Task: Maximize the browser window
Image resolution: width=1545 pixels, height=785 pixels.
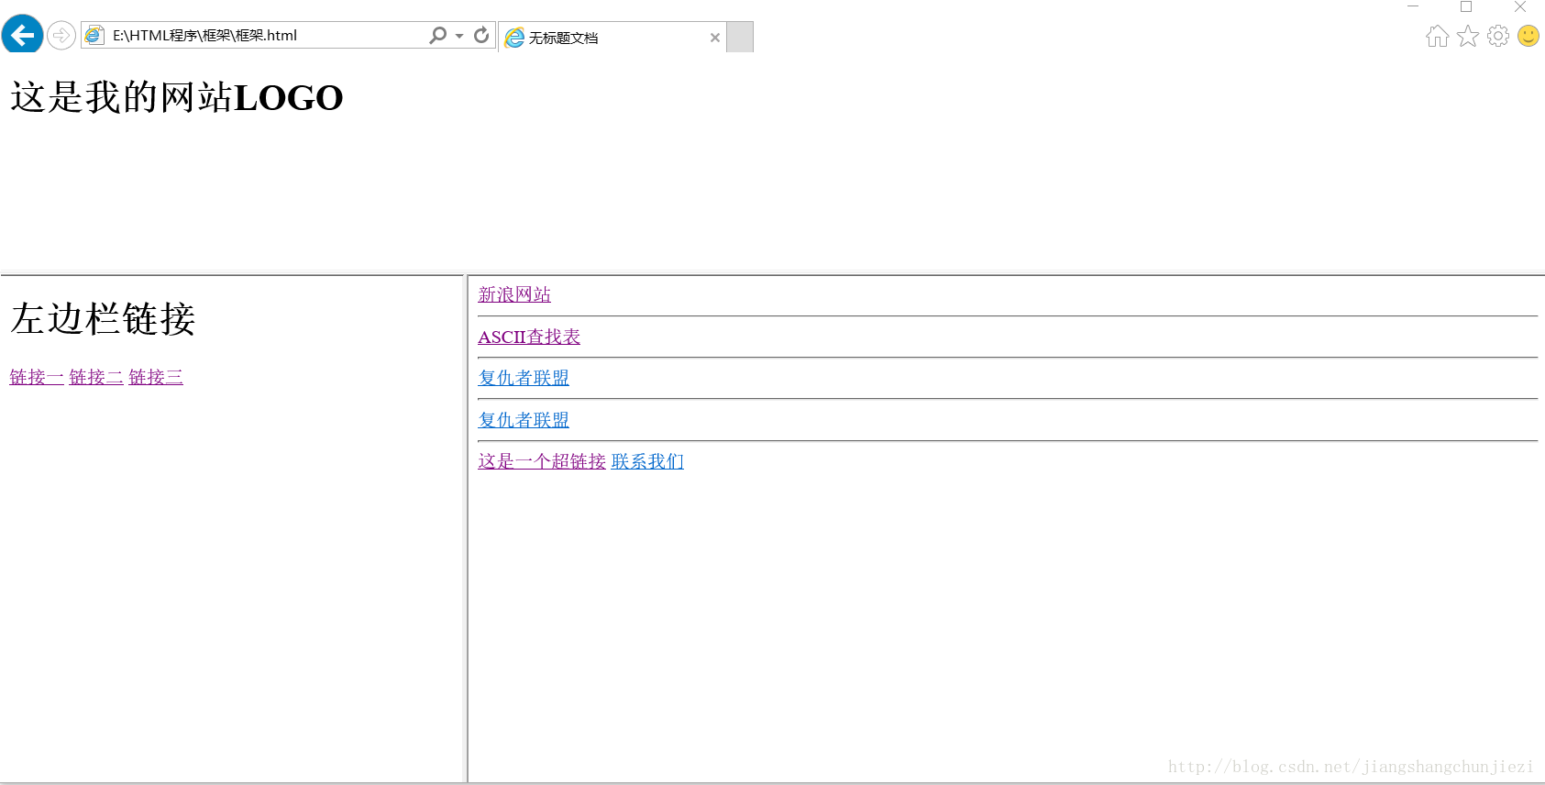Action: tap(1466, 6)
